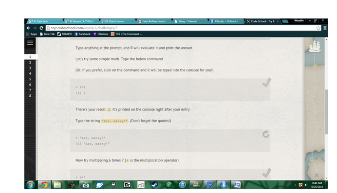Click the checkmark on the 1+1 console block
Viewport: 337px width, 193px height.
pos(266,83)
